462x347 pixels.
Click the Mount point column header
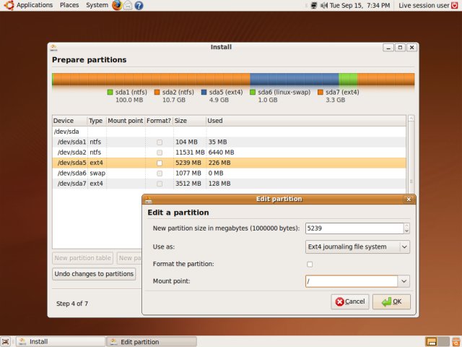[126, 121]
